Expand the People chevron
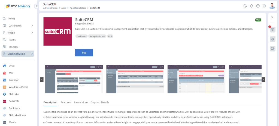The height and width of the screenshot is (126, 279). [x=32, y=33]
